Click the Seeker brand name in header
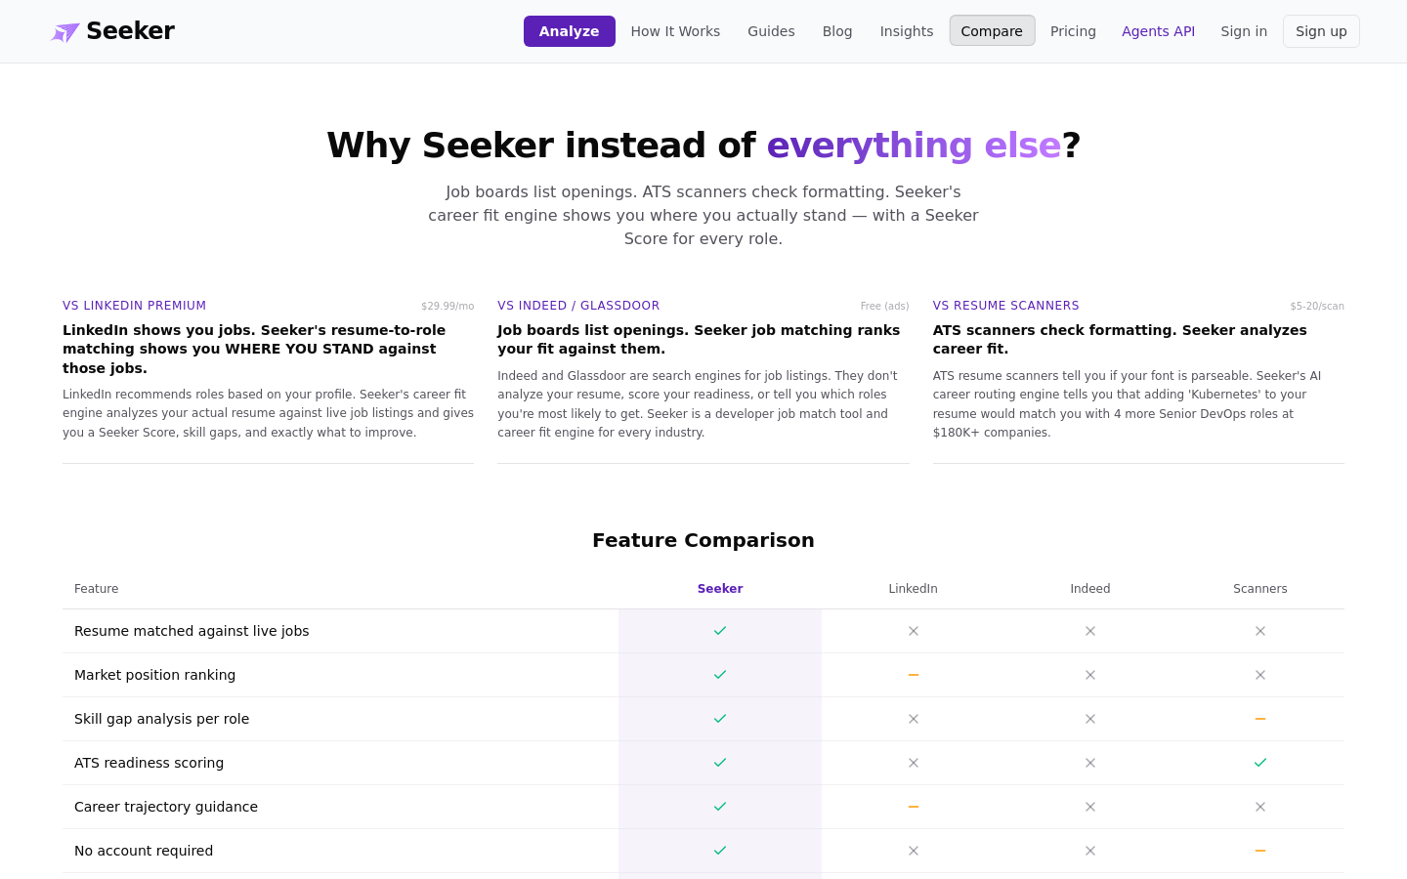This screenshot has width=1407, height=879. [x=130, y=31]
